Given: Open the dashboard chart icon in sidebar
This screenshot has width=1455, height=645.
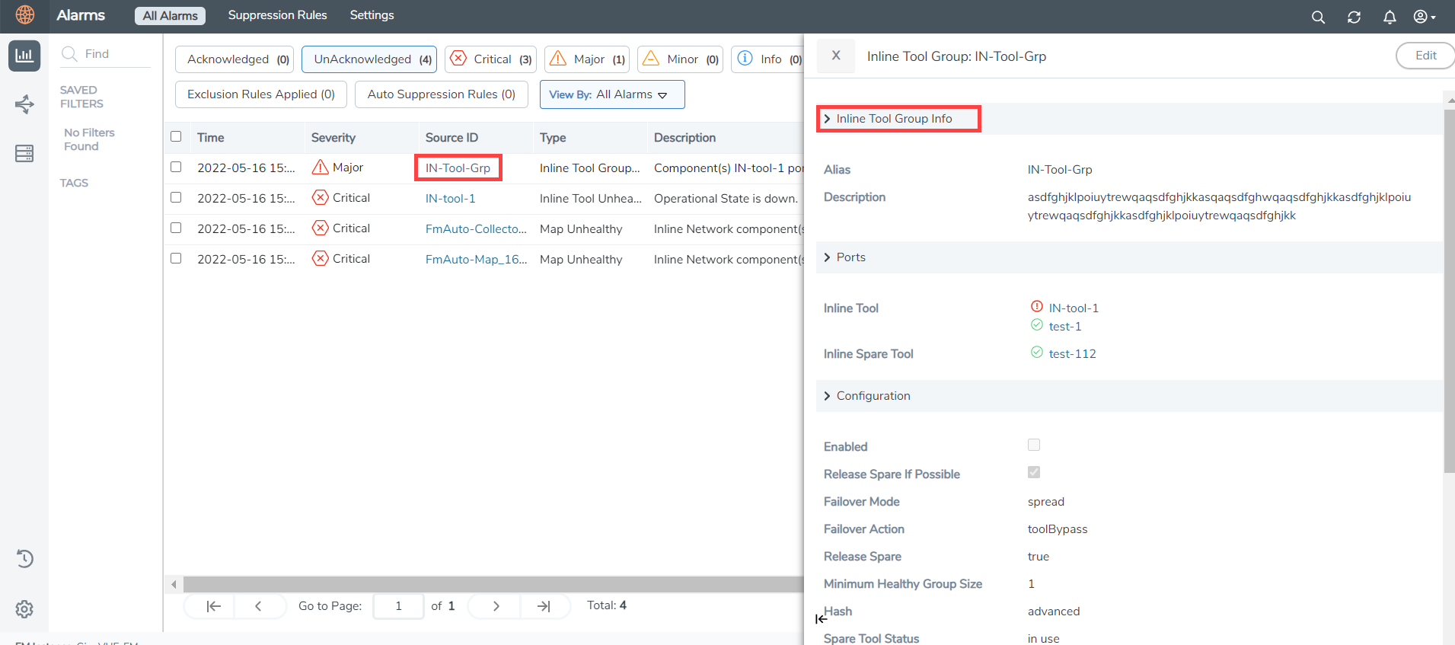Looking at the screenshot, I should pyautogui.click(x=24, y=56).
